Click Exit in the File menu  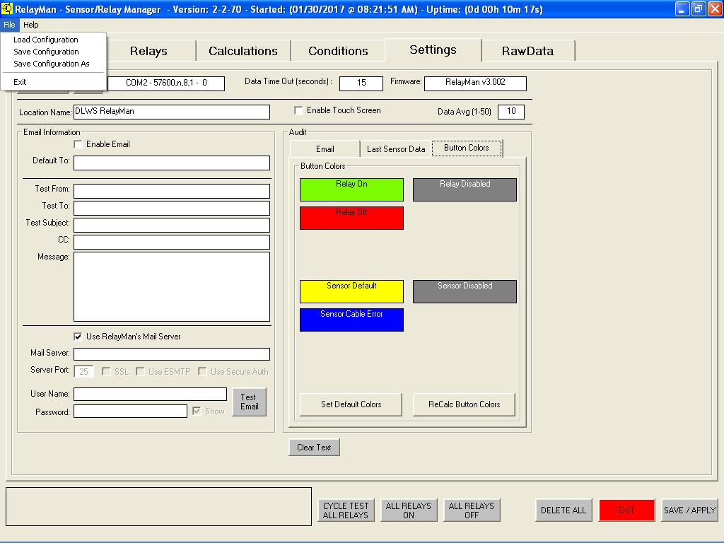click(x=20, y=82)
